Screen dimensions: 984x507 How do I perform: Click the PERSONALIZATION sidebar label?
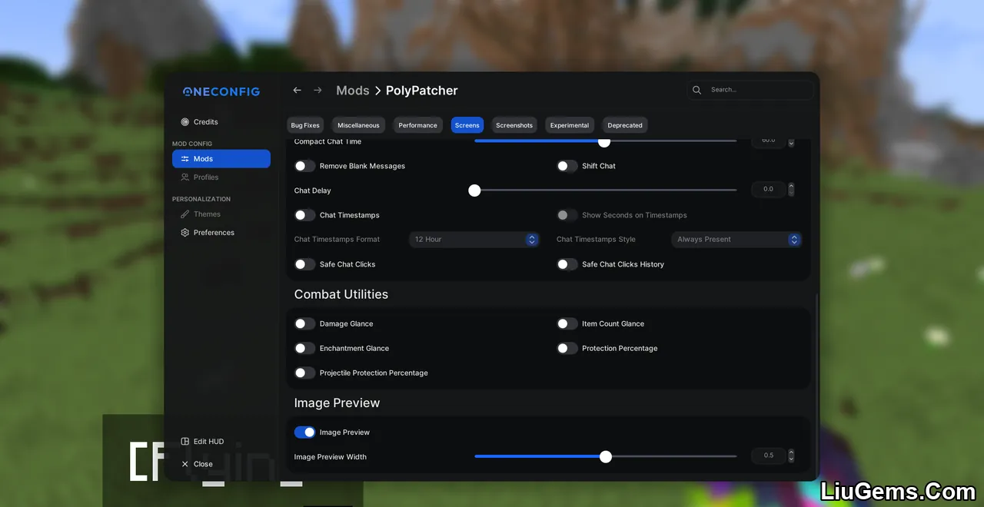click(x=201, y=199)
